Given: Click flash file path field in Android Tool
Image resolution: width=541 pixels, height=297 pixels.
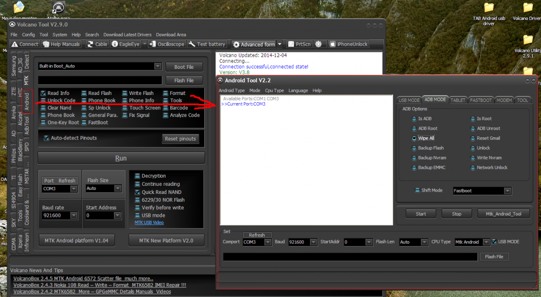Looking at the screenshot, I should (x=350, y=256).
